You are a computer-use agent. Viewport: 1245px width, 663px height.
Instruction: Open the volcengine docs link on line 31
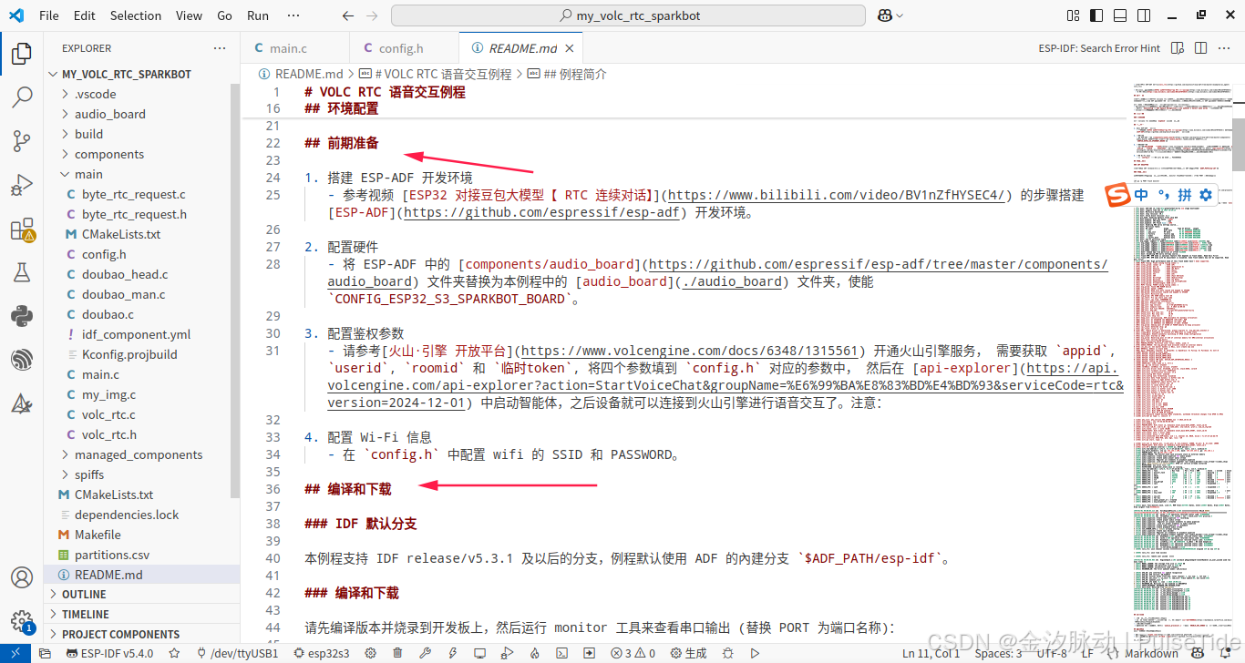(689, 351)
